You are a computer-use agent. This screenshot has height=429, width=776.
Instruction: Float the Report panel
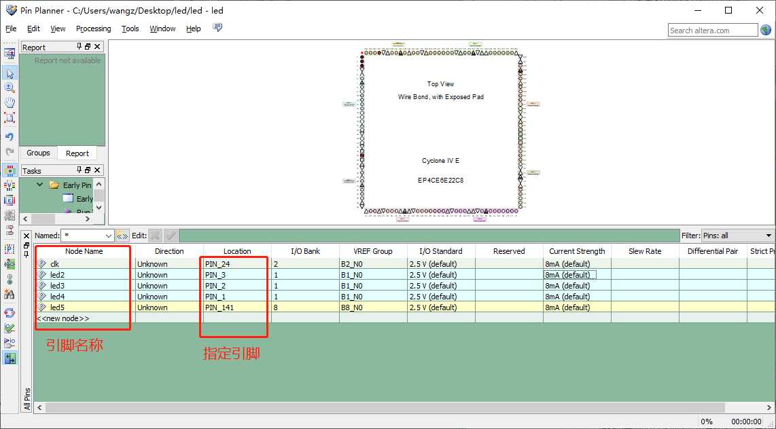(88, 46)
